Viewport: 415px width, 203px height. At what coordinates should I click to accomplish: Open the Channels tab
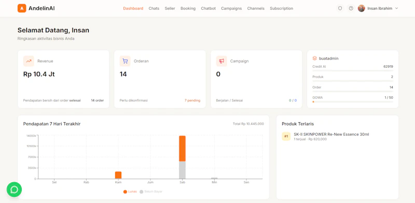click(256, 8)
